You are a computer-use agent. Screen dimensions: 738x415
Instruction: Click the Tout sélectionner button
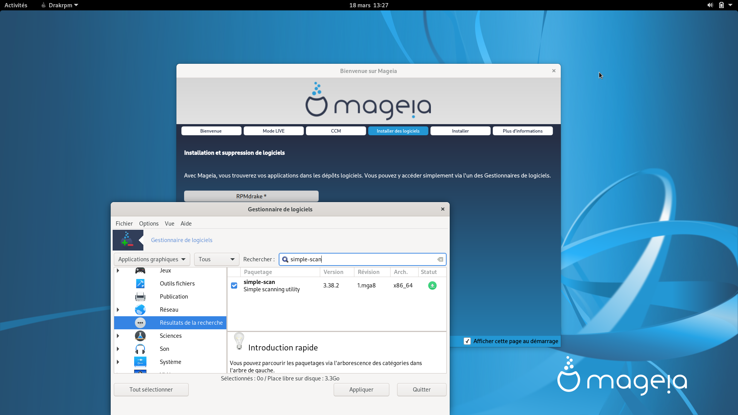pyautogui.click(x=151, y=390)
